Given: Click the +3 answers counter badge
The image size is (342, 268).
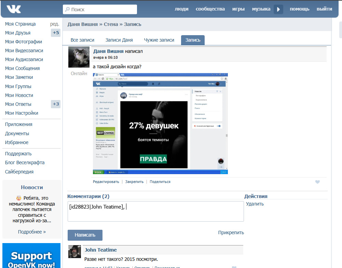Looking at the screenshot, I should point(56,104).
